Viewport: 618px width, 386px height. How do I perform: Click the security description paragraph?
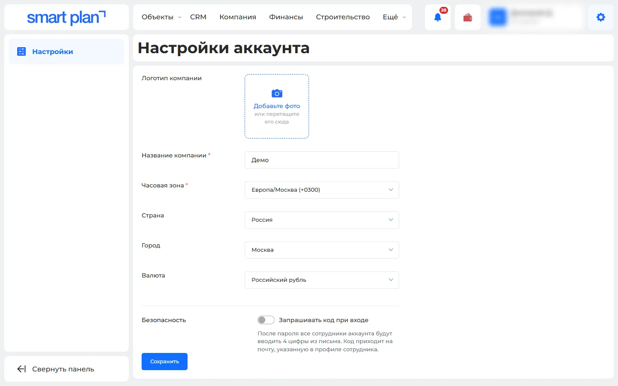click(x=325, y=341)
